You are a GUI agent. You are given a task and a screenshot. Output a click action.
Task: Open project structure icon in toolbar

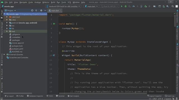tap(154, 6)
